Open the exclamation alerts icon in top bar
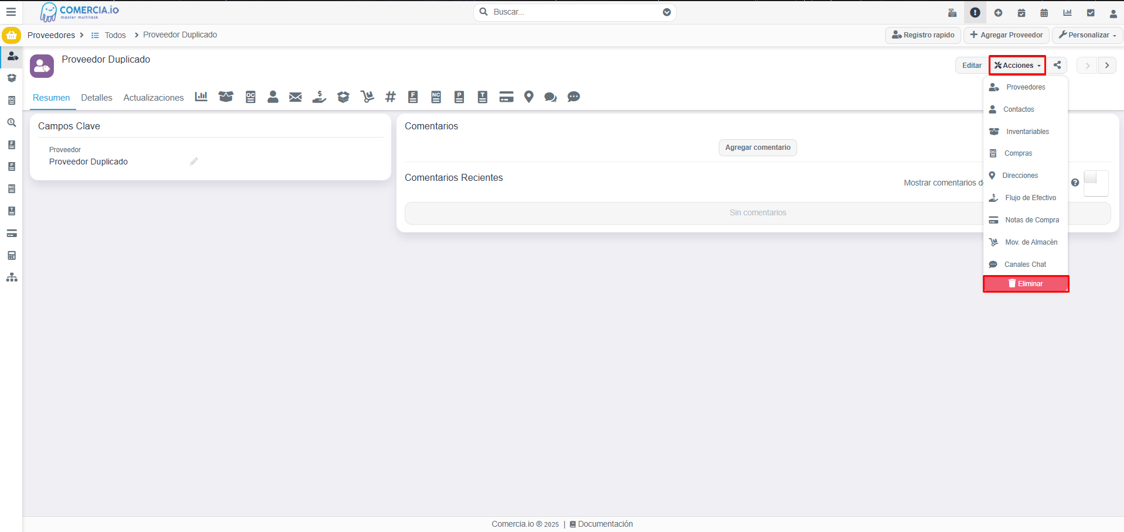The height and width of the screenshot is (532, 1124). click(x=975, y=12)
